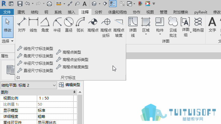Click the Save icon in quick access toolbar
This screenshot has height=124, width=221.
(x=20, y=4)
